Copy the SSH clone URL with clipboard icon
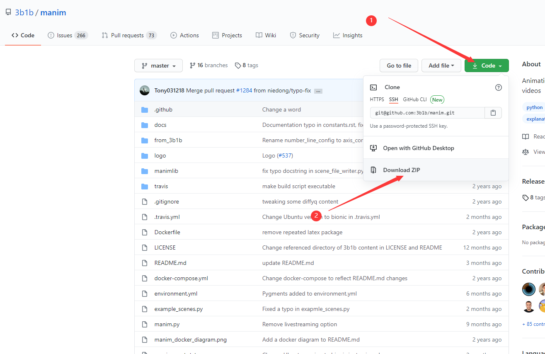This screenshot has width=545, height=354. click(x=493, y=113)
